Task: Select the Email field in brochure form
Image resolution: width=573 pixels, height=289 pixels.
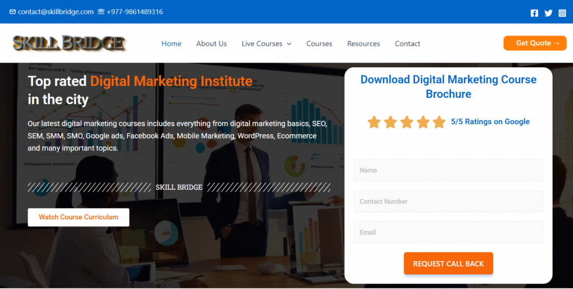Action: click(448, 232)
